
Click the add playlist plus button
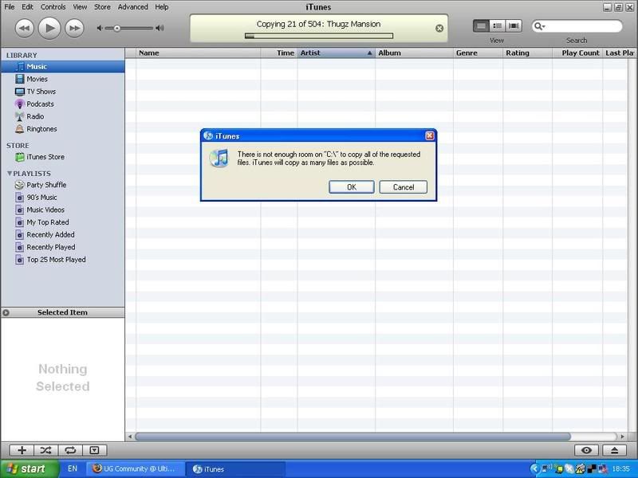pos(22,450)
